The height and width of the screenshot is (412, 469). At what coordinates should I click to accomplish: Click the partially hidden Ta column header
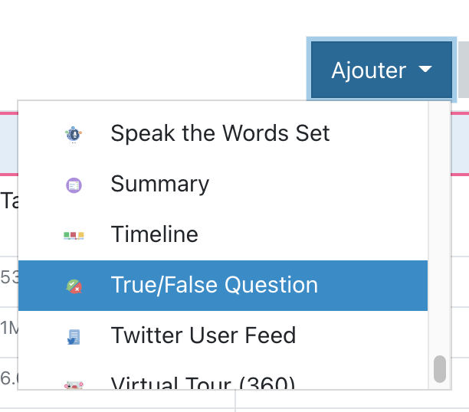(x=8, y=201)
